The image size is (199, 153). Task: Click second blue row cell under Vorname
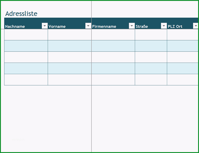click(70, 68)
